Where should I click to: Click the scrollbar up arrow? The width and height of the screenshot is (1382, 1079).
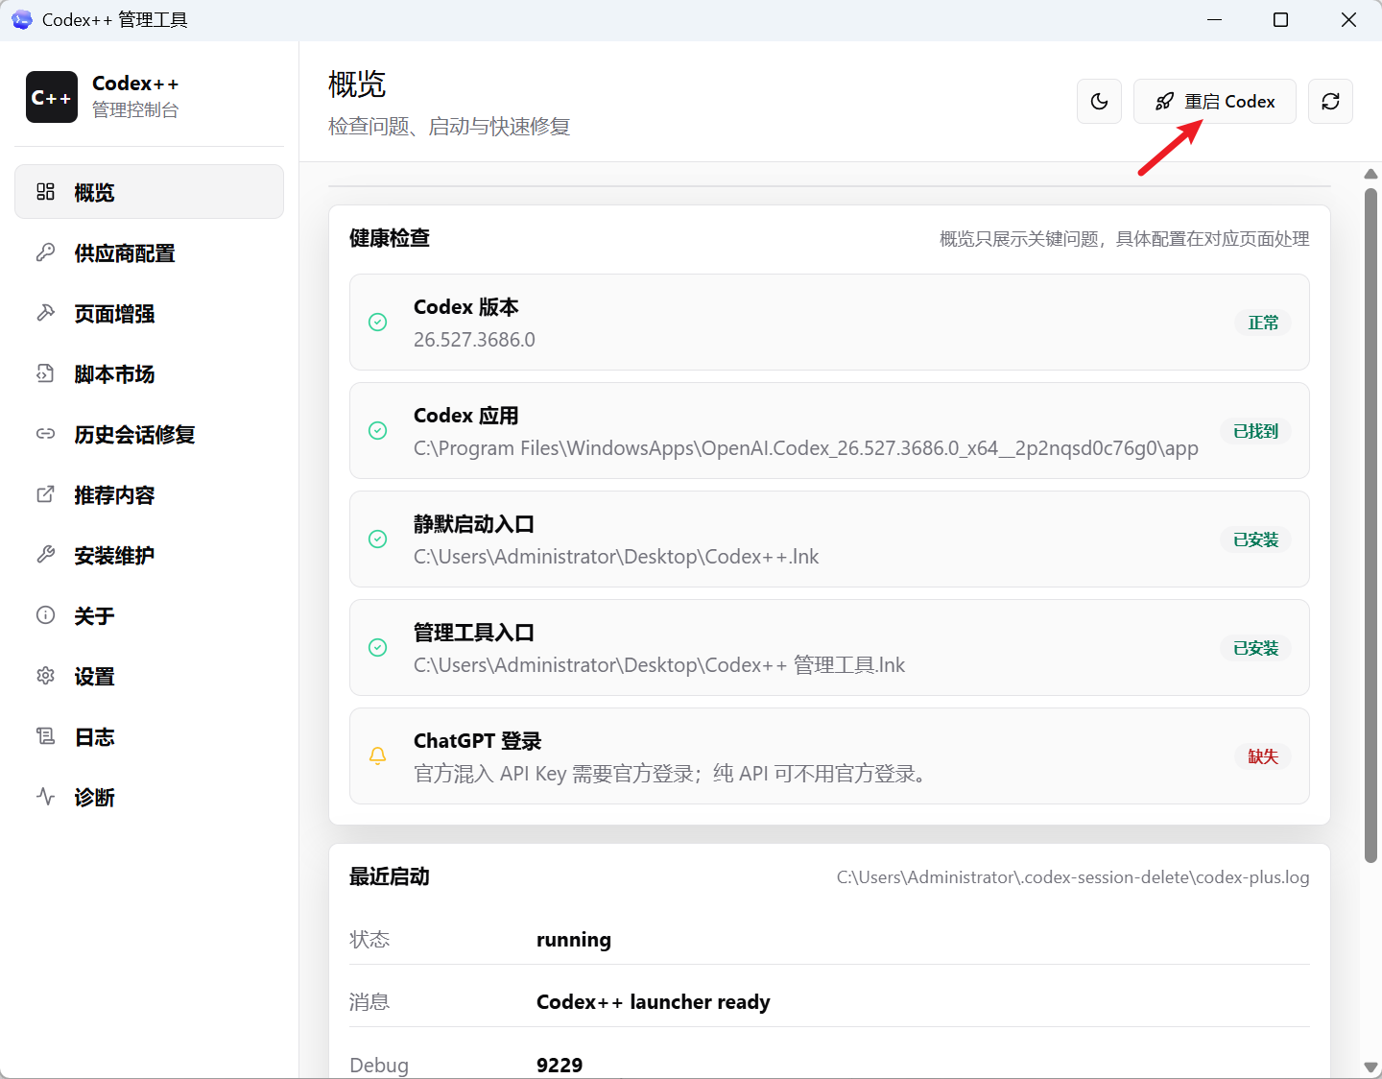pyautogui.click(x=1370, y=174)
